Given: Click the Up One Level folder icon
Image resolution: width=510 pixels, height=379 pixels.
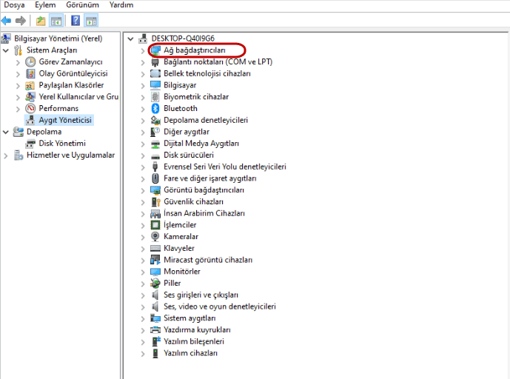Looking at the screenshot, I should (x=41, y=20).
